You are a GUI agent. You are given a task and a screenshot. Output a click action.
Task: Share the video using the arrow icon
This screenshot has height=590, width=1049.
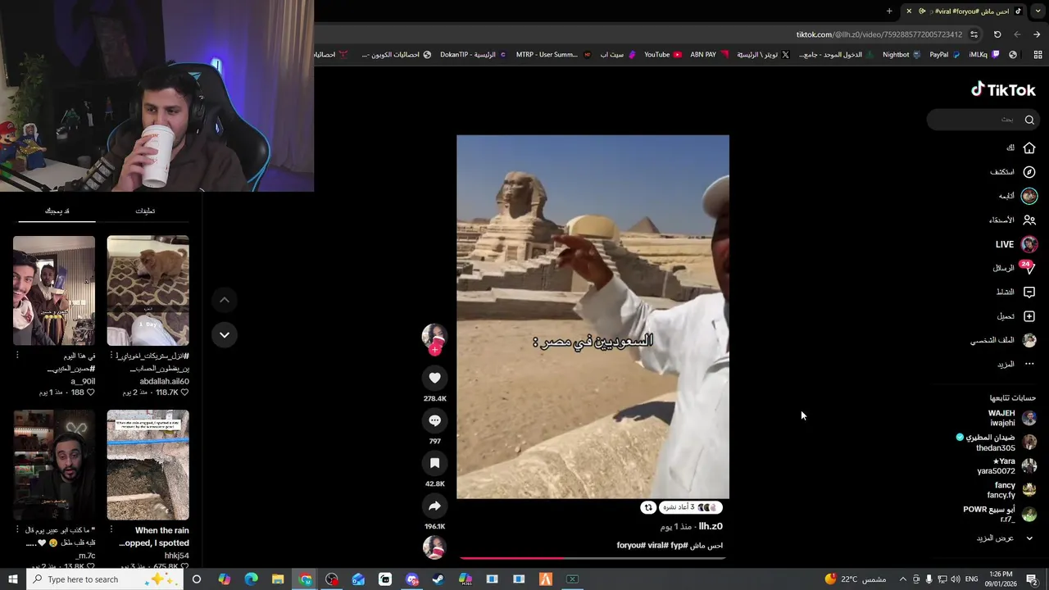tap(434, 506)
